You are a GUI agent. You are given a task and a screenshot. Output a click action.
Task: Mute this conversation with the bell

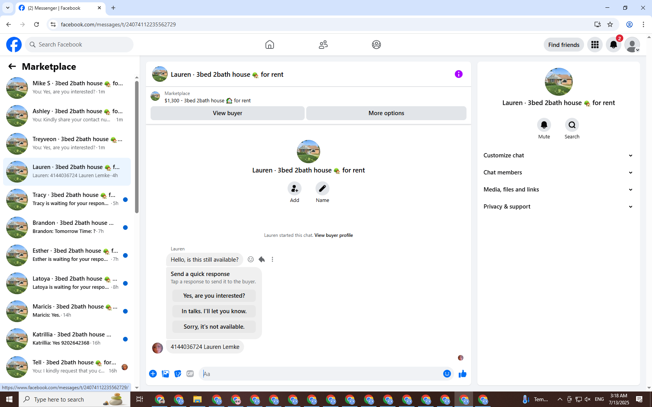coord(544,125)
